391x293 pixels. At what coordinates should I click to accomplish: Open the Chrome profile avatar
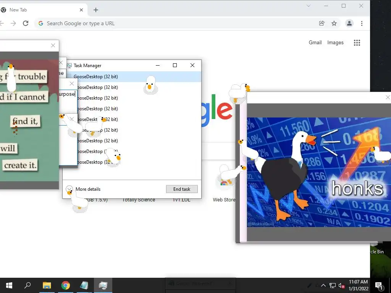349,23
